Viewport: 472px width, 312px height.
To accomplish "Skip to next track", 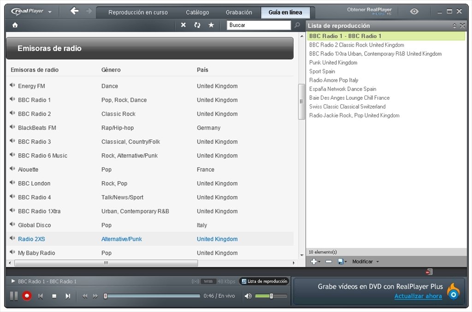I will (x=68, y=296).
